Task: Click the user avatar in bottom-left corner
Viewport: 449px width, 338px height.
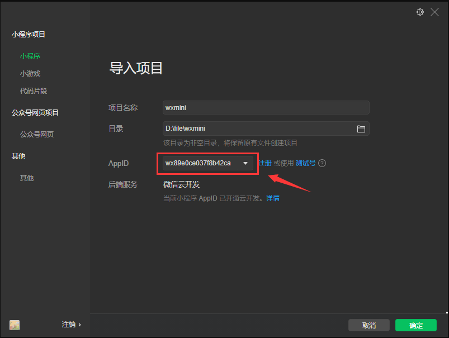Action: [x=15, y=325]
